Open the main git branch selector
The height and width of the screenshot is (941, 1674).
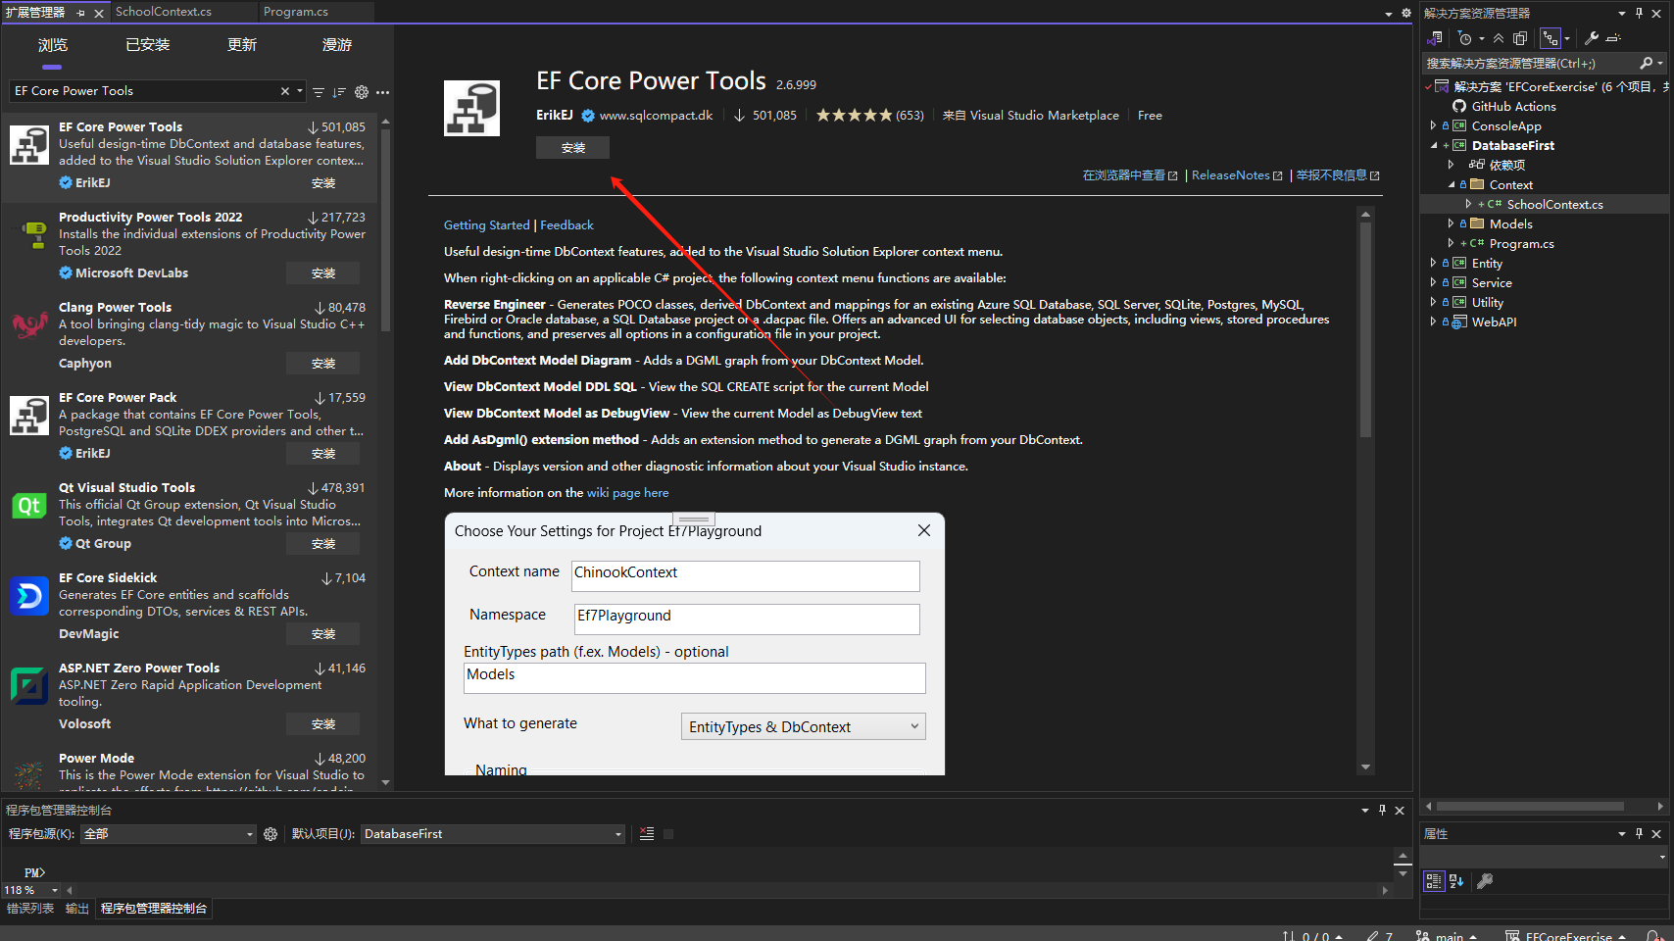1447,936
